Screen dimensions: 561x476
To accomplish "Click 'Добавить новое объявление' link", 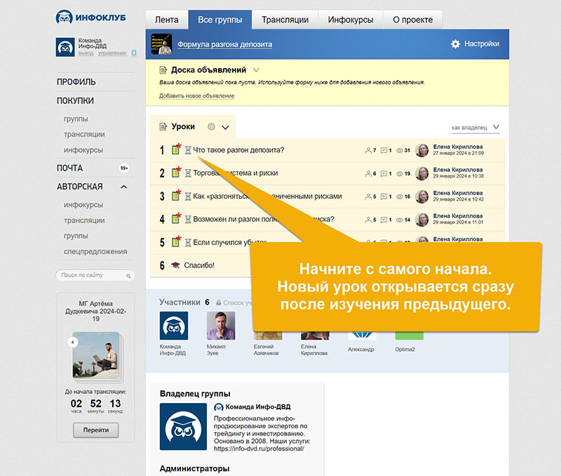I will 196,95.
